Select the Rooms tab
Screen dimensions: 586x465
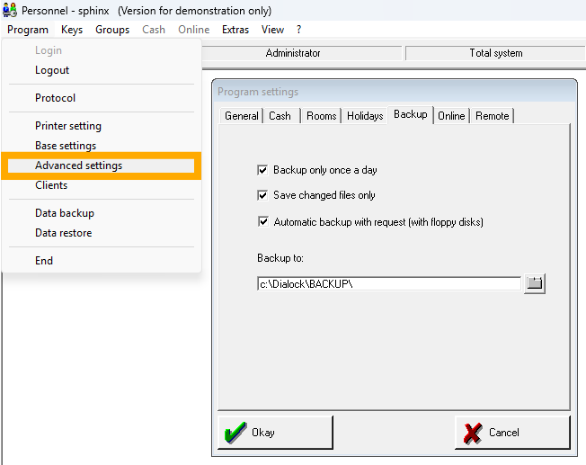[321, 116]
